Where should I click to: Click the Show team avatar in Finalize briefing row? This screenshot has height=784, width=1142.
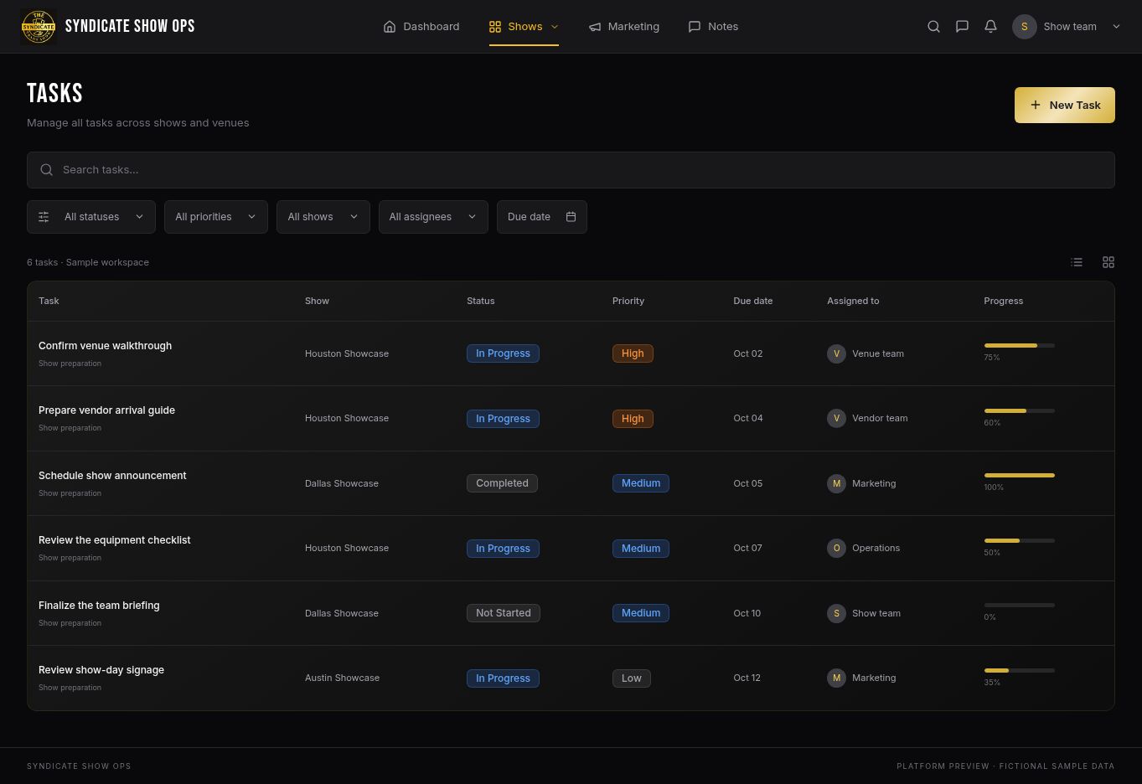tap(836, 613)
